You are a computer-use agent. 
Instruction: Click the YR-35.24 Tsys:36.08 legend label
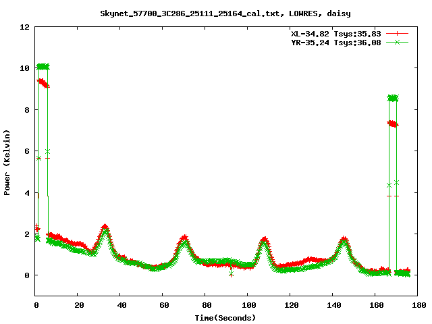pyautogui.click(x=336, y=43)
